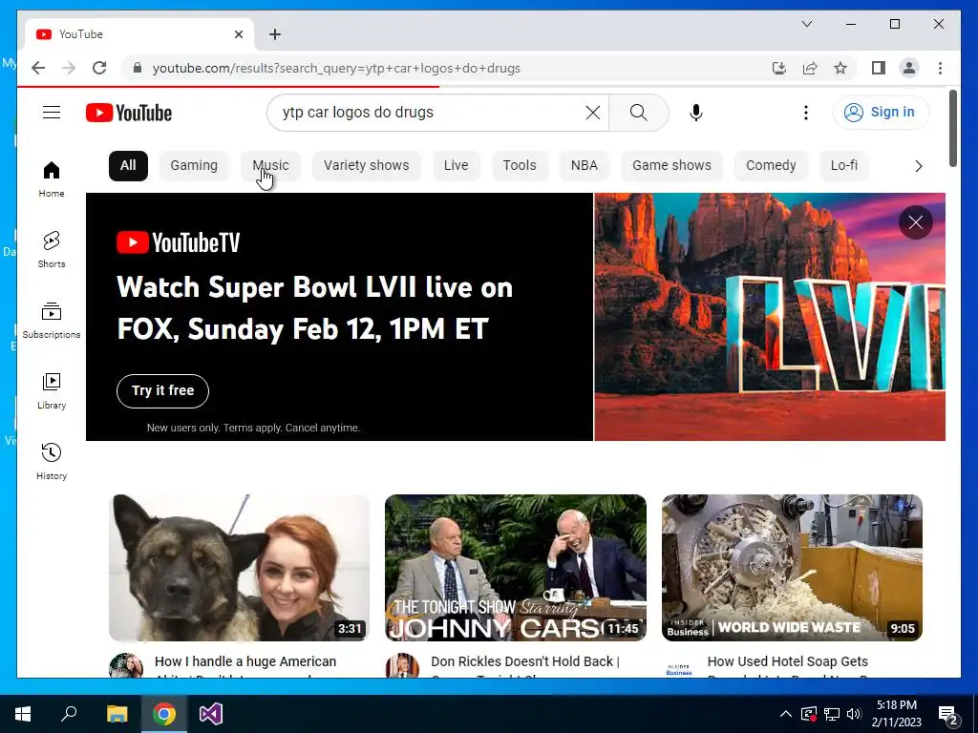
Task: Click Chrome forward arrow
Action: [x=69, y=68]
